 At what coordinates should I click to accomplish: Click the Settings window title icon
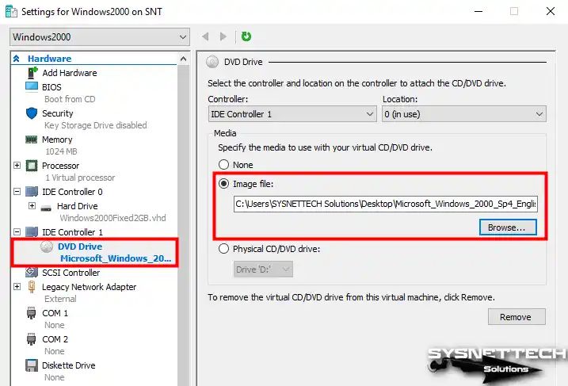(x=11, y=12)
